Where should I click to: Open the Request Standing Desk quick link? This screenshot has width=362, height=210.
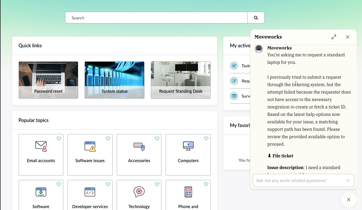click(181, 80)
